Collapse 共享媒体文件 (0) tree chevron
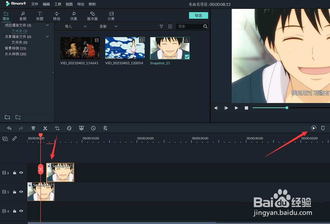 47,37
